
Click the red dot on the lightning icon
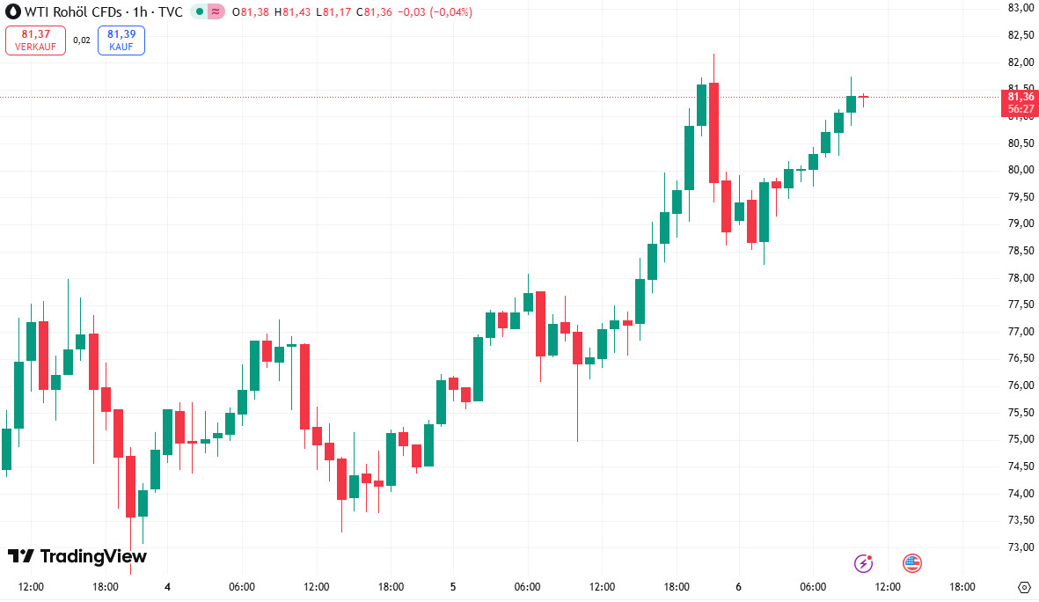click(871, 555)
